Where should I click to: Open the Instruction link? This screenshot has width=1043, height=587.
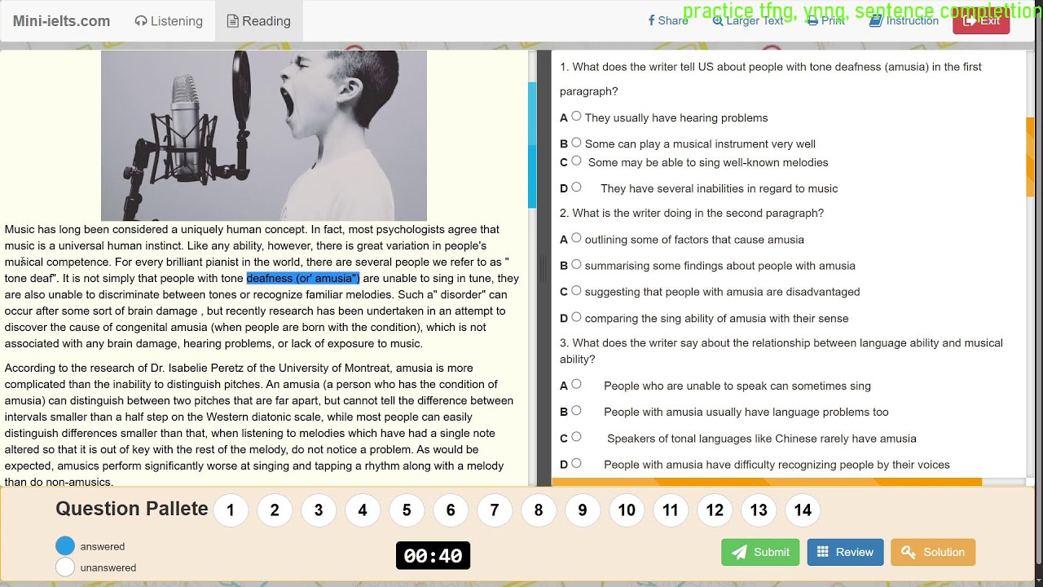pyautogui.click(x=904, y=20)
